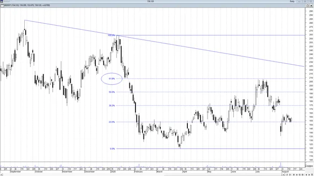This screenshot has height=176, width=314.
Task: Click the May label on the date axis
Action: (209, 172)
